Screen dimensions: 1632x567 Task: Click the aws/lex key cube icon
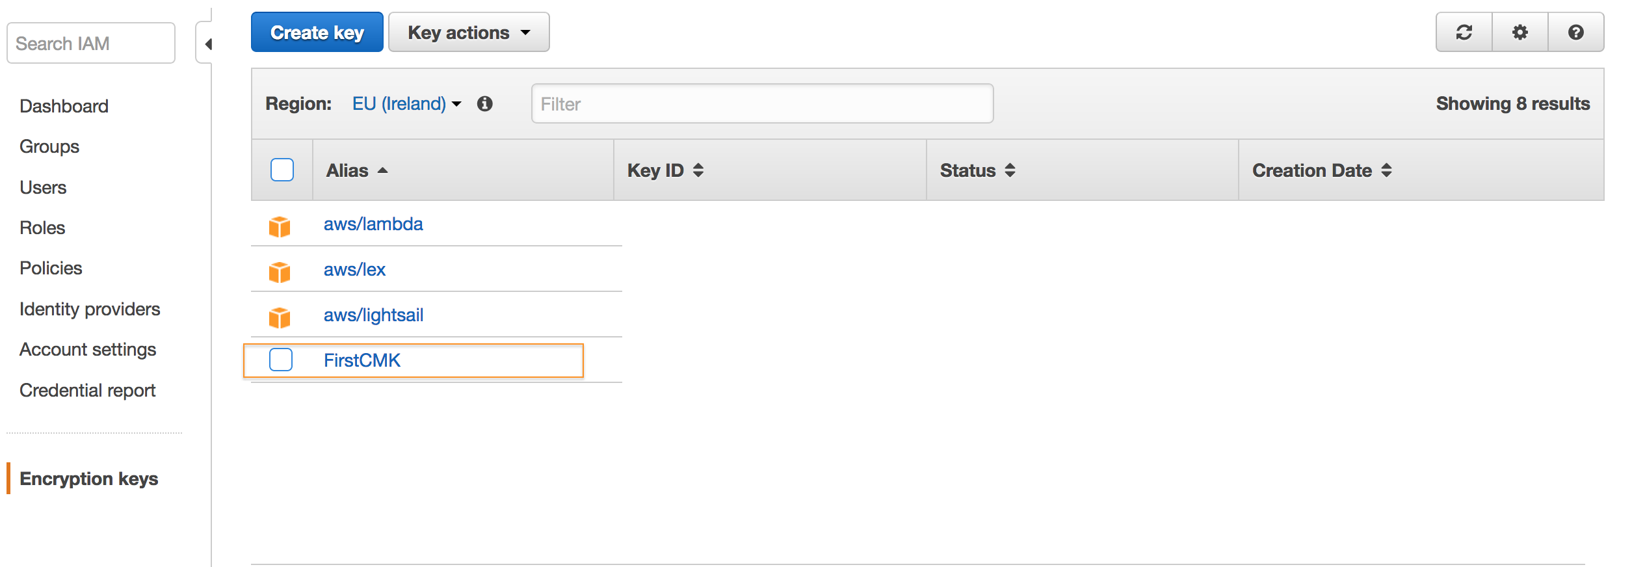pos(280,272)
